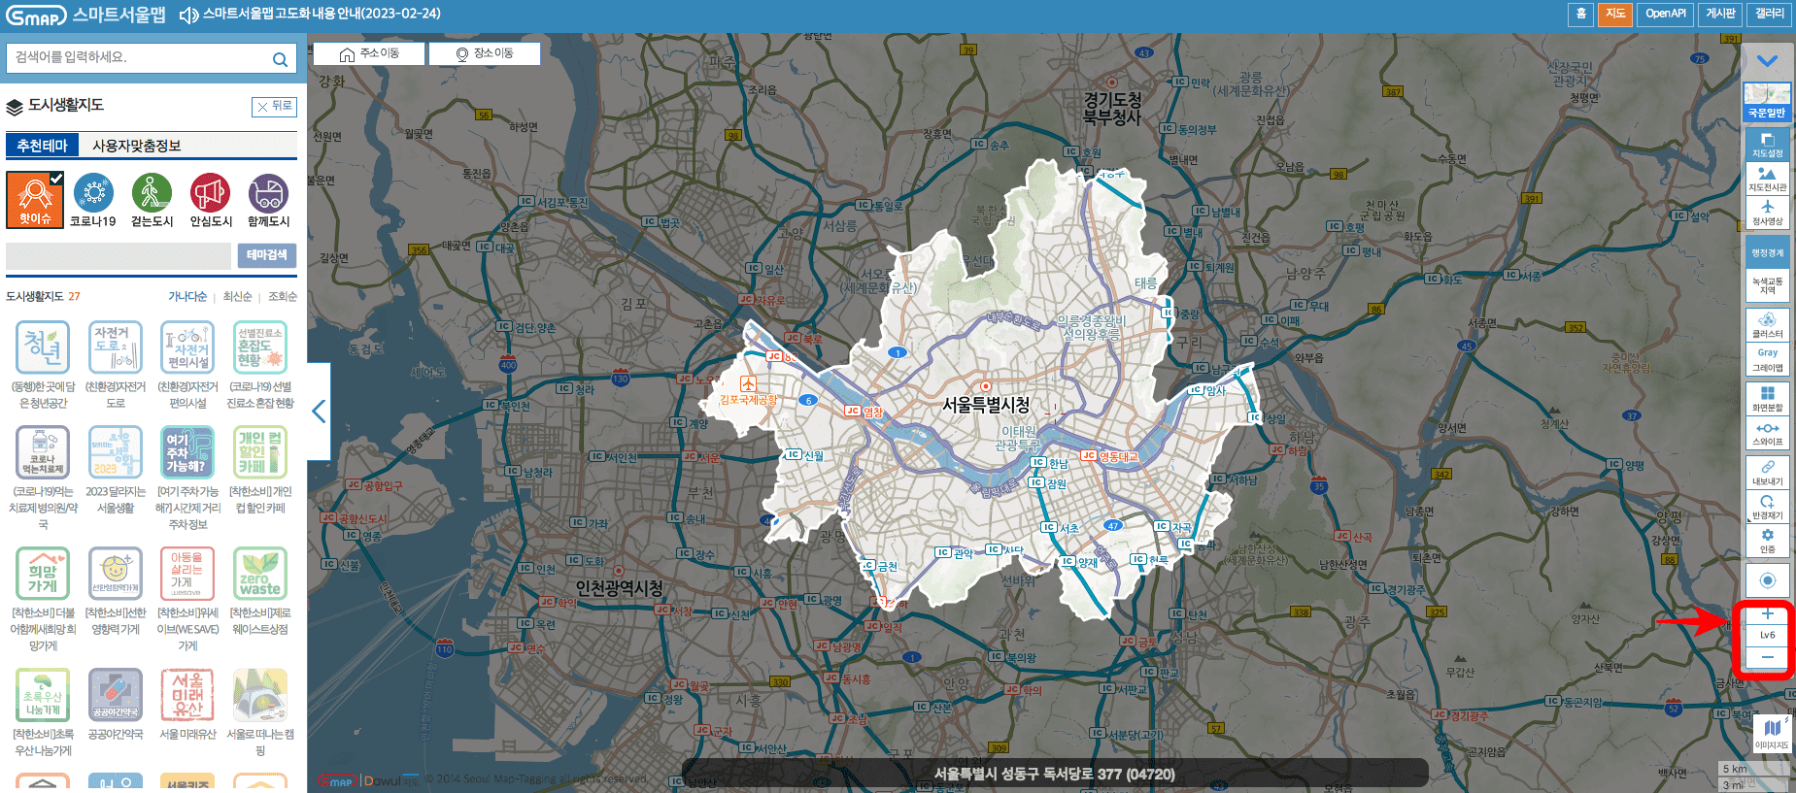This screenshot has height=793, width=1796.
Task: Open 청년 동행 쉼터 청년공간 theme
Action: (43, 347)
